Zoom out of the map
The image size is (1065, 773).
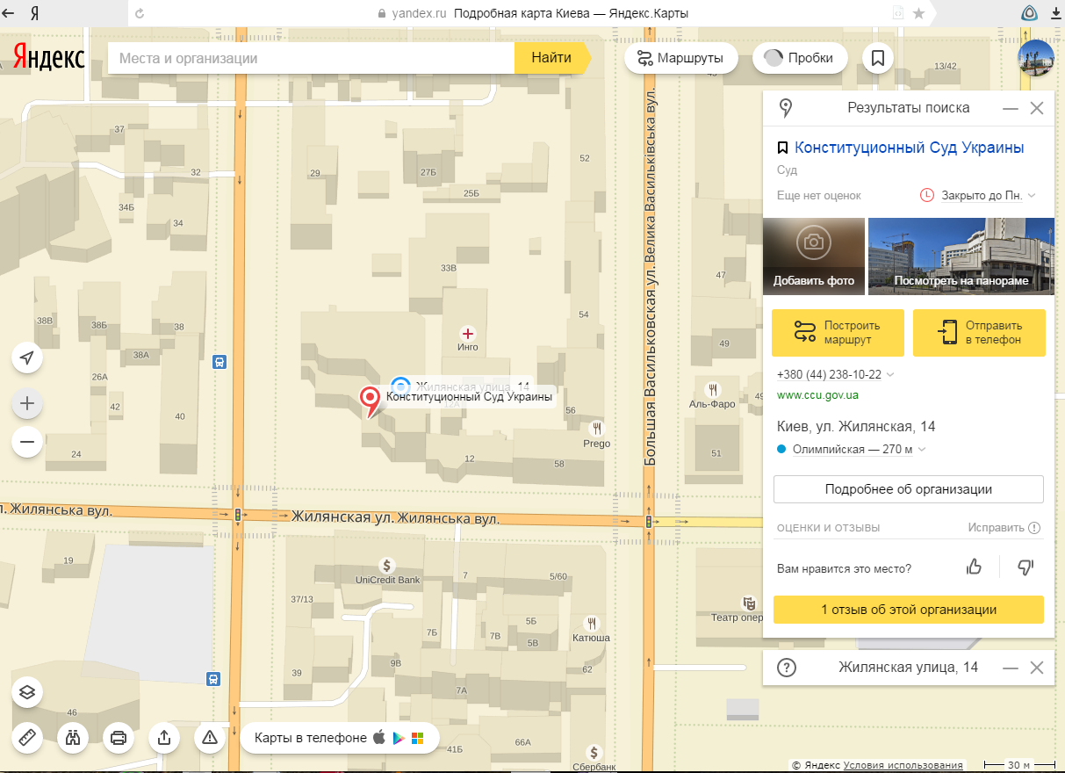pos(27,442)
